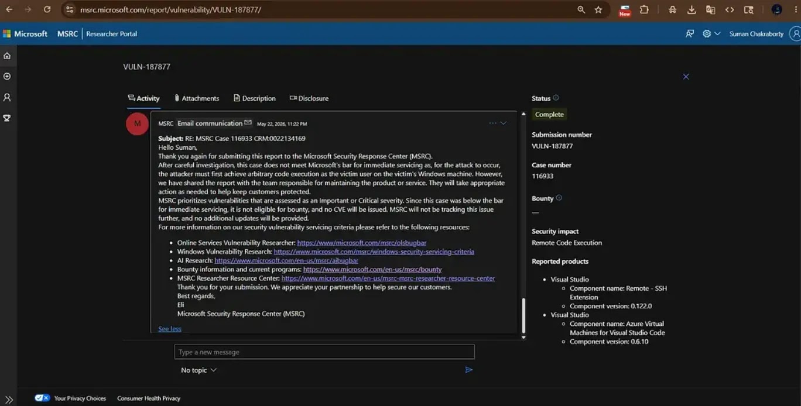Viewport: 801px width, 406px height.
Task: Open the researcher-resource-center link
Action: pyautogui.click(x=388, y=278)
